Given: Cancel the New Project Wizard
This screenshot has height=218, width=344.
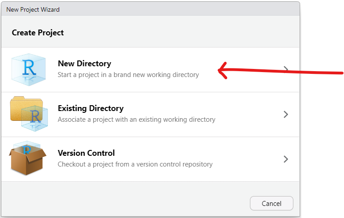Looking at the screenshot, I should (x=271, y=203).
